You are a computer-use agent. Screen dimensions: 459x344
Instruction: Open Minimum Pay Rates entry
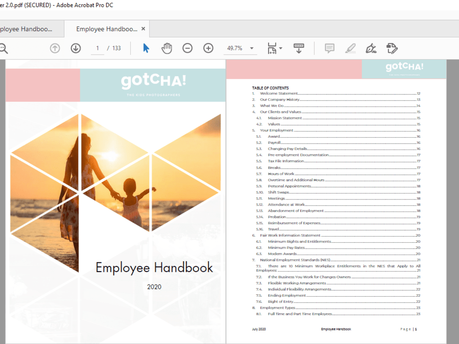(x=338, y=248)
